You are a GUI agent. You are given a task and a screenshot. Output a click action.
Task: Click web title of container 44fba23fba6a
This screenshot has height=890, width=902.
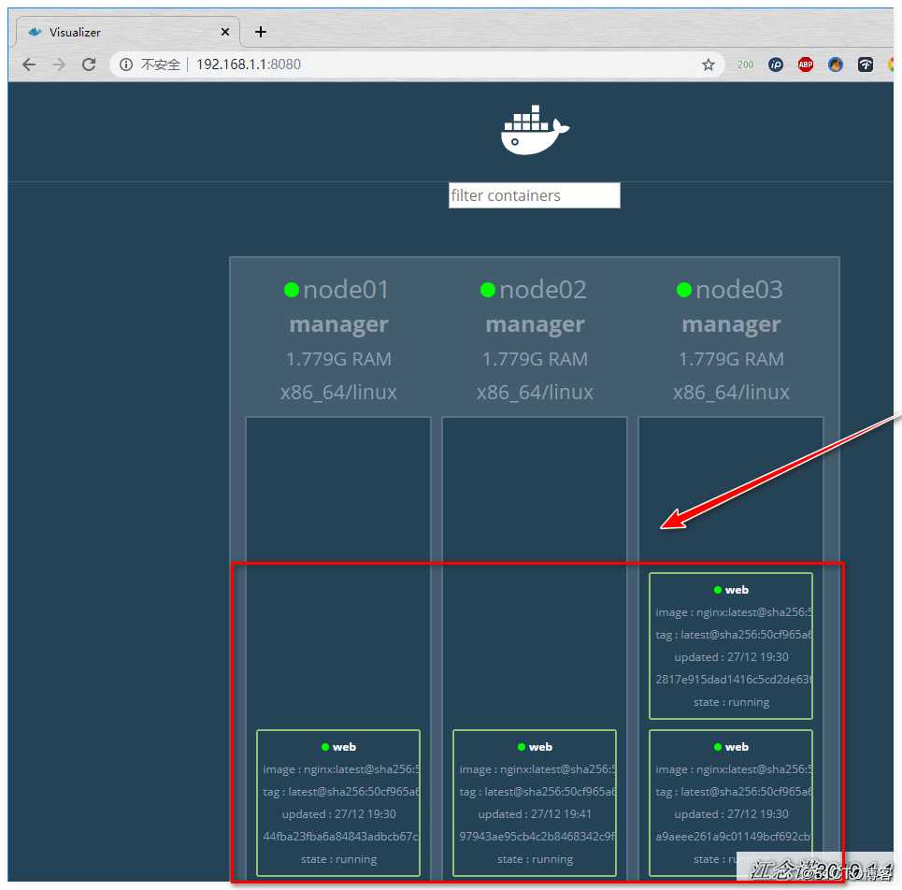[x=344, y=747]
